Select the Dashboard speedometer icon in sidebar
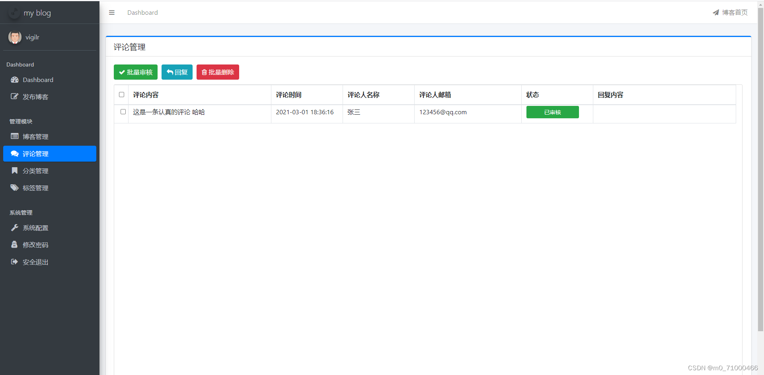This screenshot has height=375, width=764. [15, 80]
